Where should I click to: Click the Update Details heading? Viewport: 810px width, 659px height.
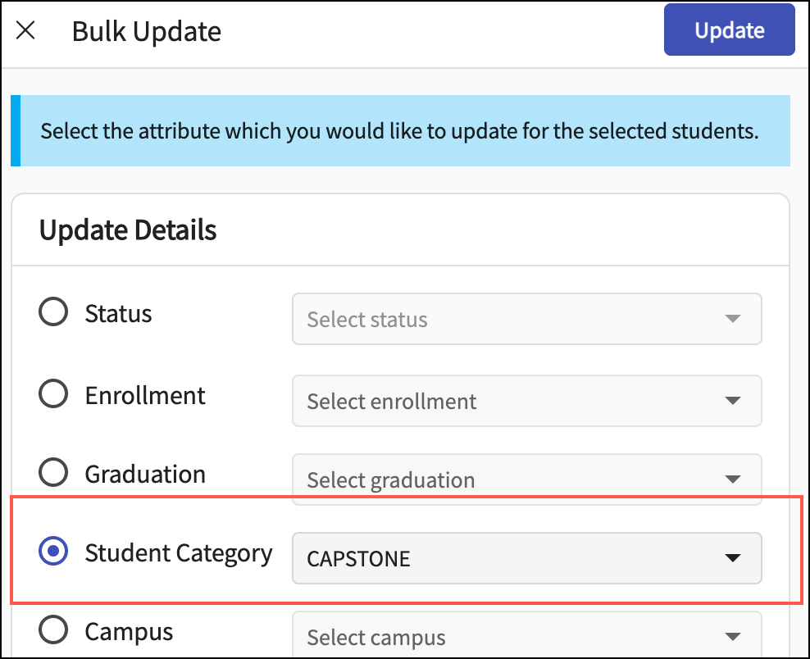pyautogui.click(x=128, y=230)
